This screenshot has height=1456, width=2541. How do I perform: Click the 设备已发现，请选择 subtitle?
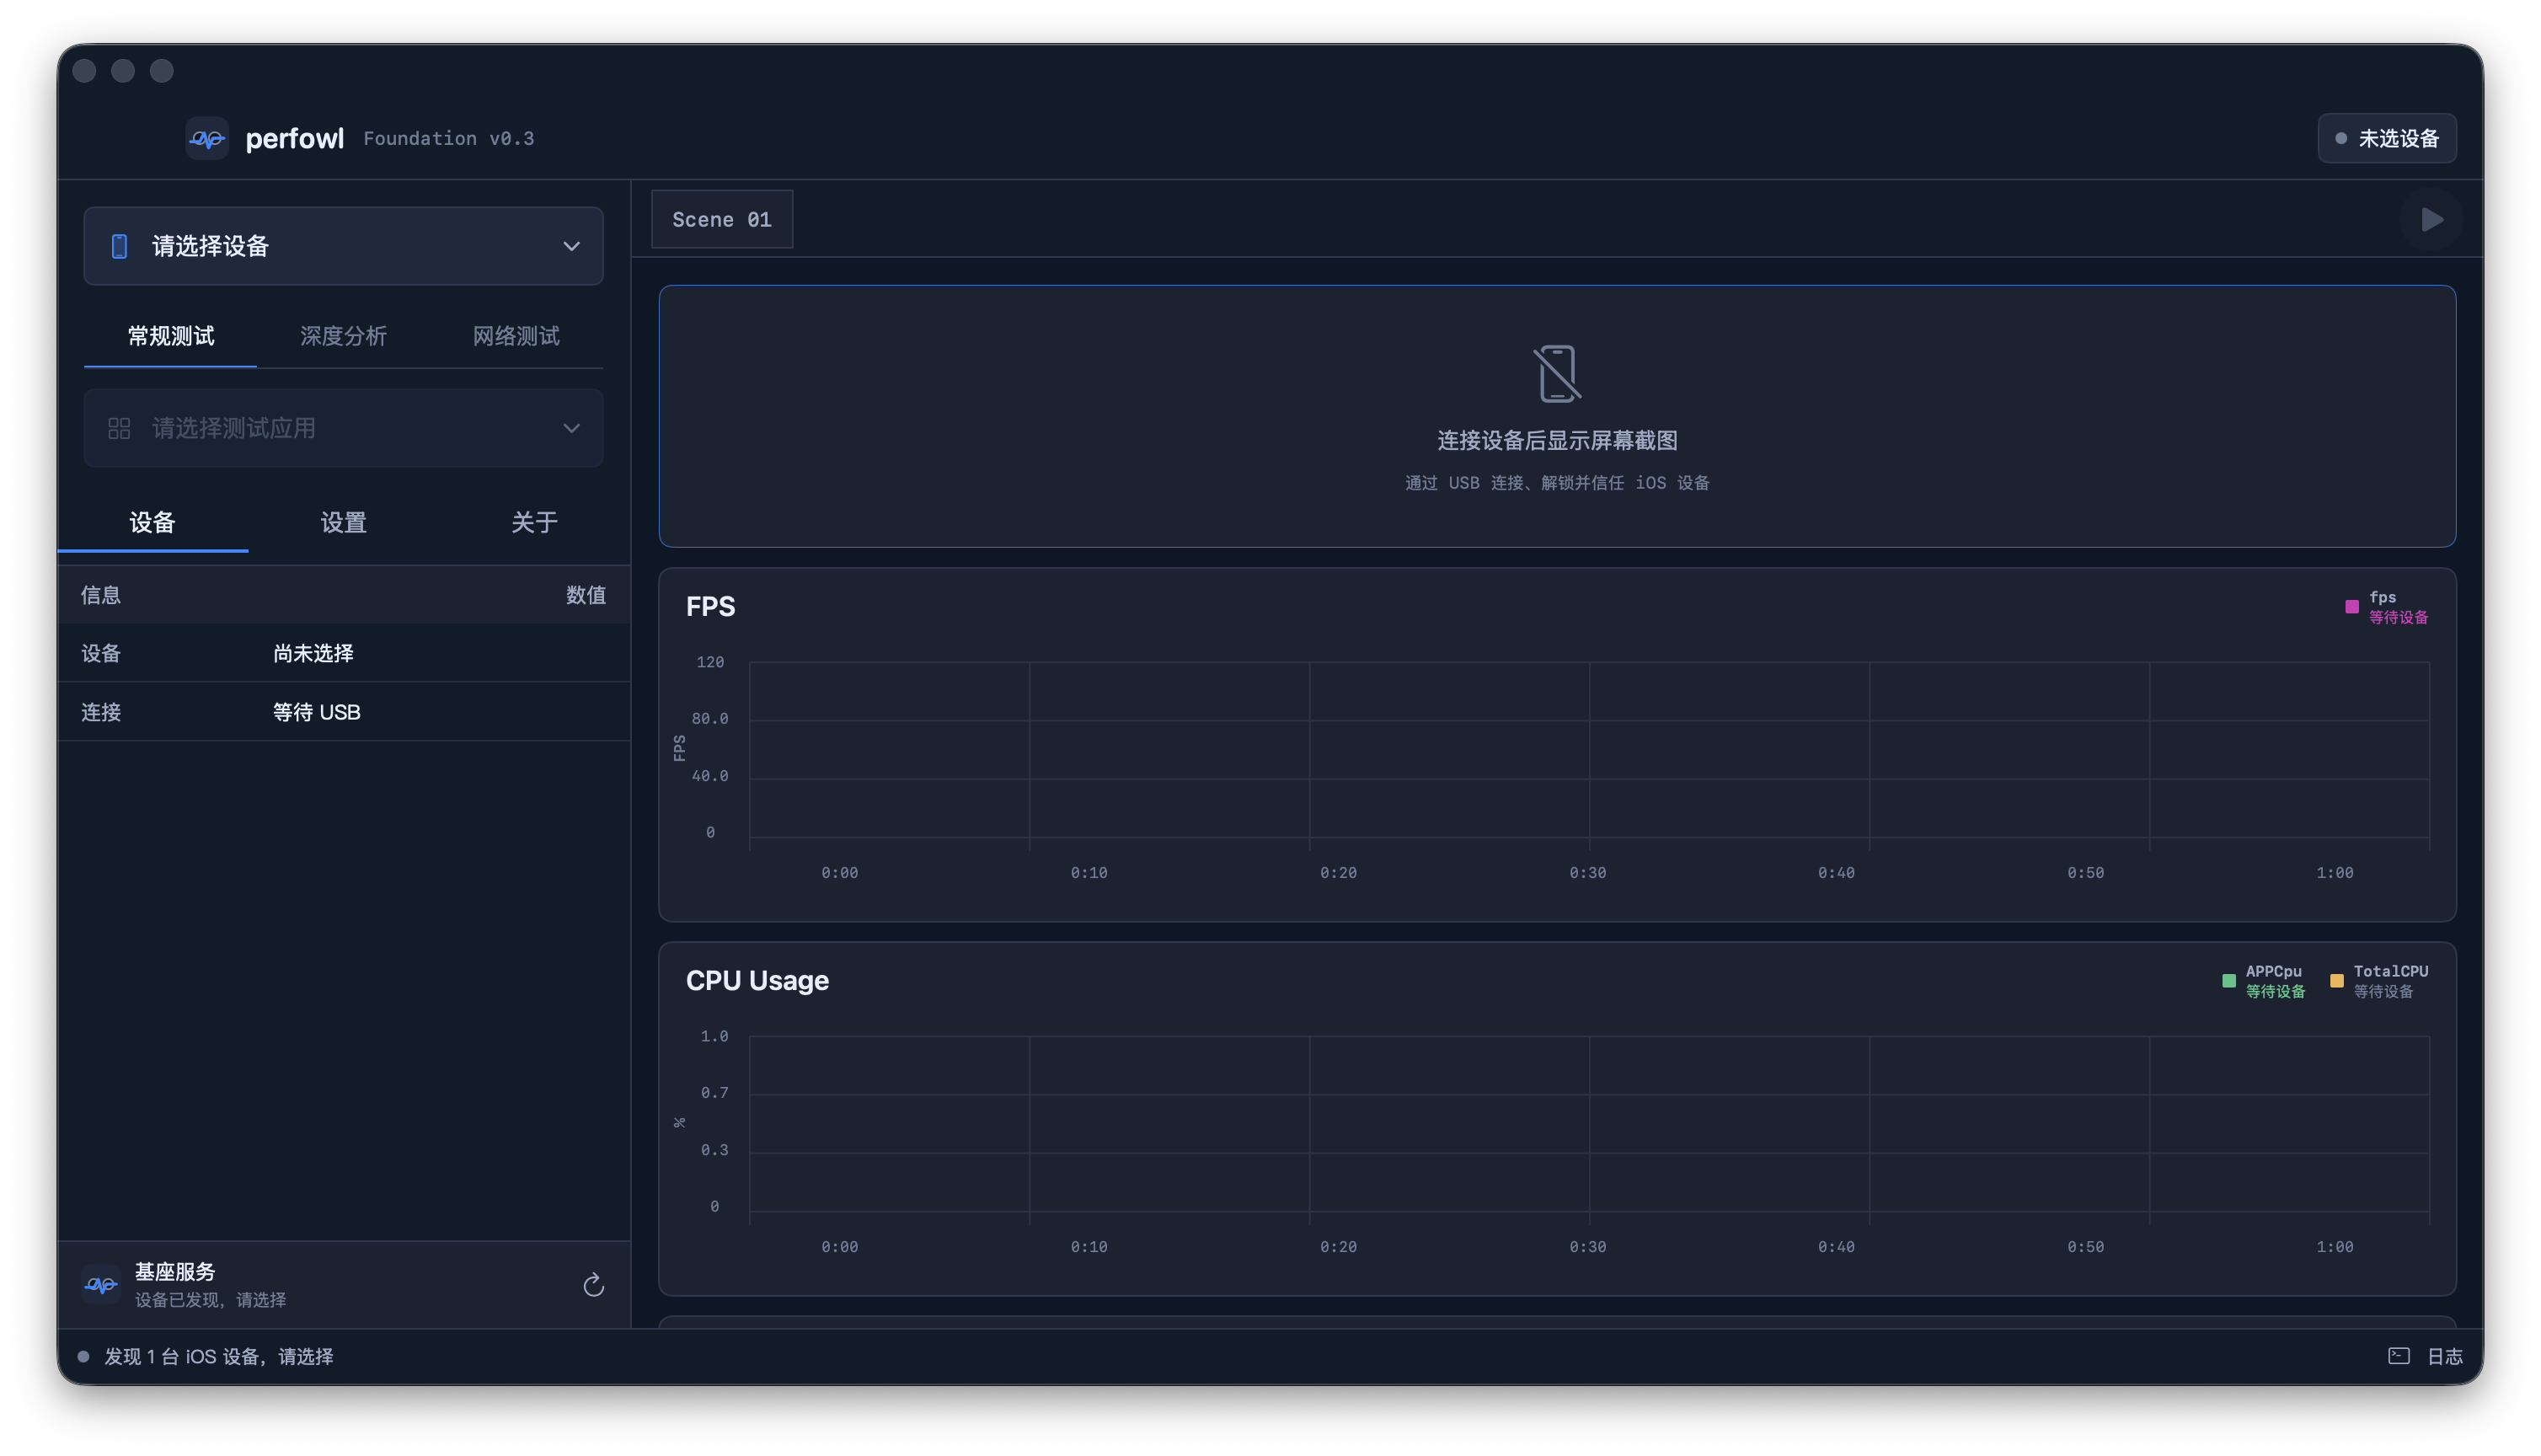211,1300
